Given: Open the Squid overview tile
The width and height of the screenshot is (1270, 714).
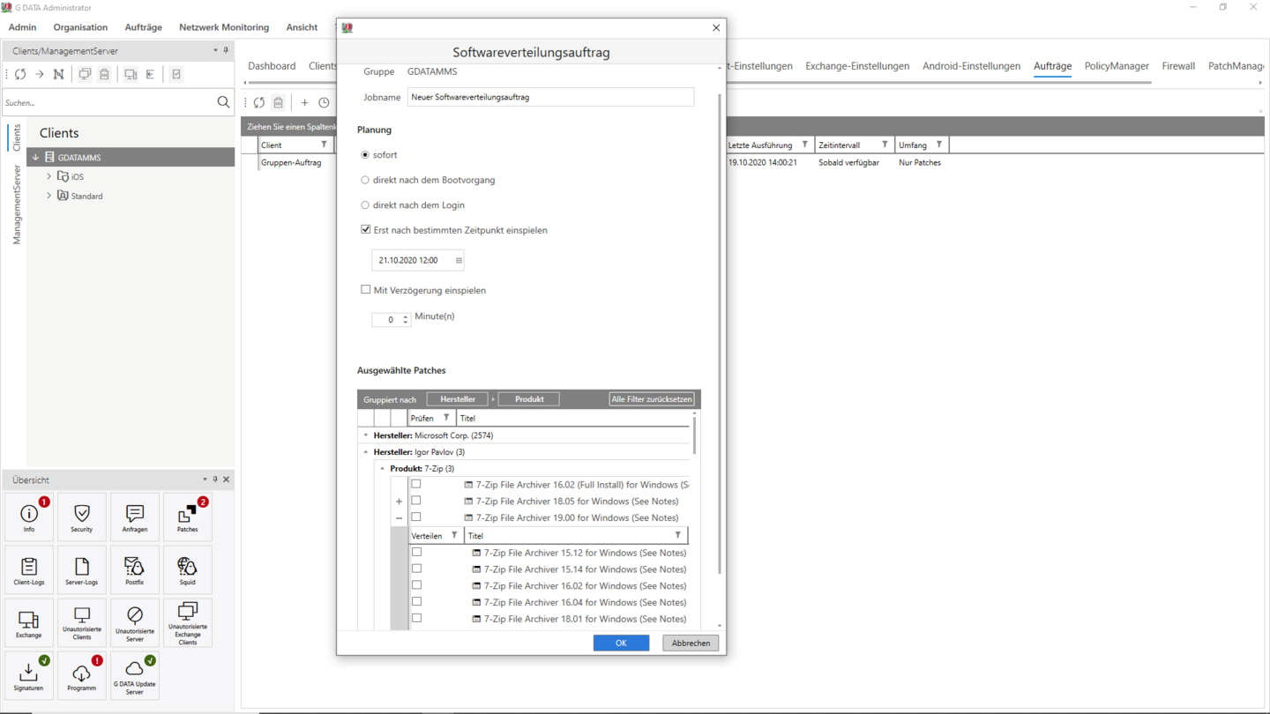Looking at the screenshot, I should 187,569.
